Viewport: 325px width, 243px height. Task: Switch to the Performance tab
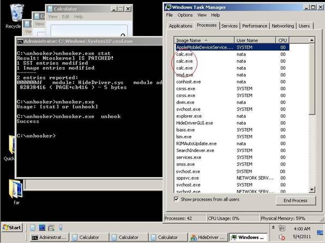pyautogui.click(x=255, y=26)
